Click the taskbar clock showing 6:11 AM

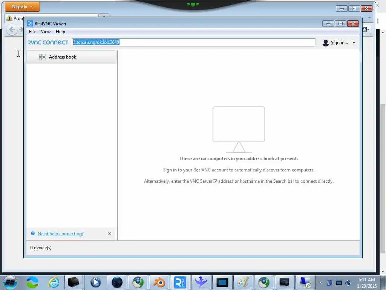(x=367, y=282)
